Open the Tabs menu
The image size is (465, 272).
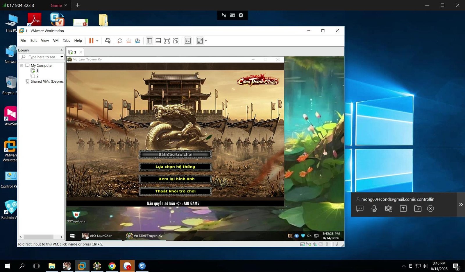(x=66, y=41)
